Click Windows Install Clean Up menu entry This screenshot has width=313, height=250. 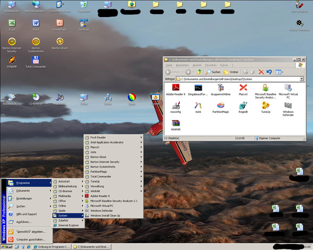coord(113,216)
